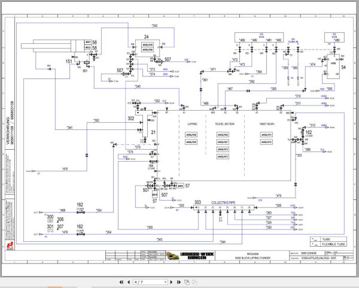359x288 pixels.
Task: Click the 'COLLECTING PIPE' label
Action: coord(223,203)
